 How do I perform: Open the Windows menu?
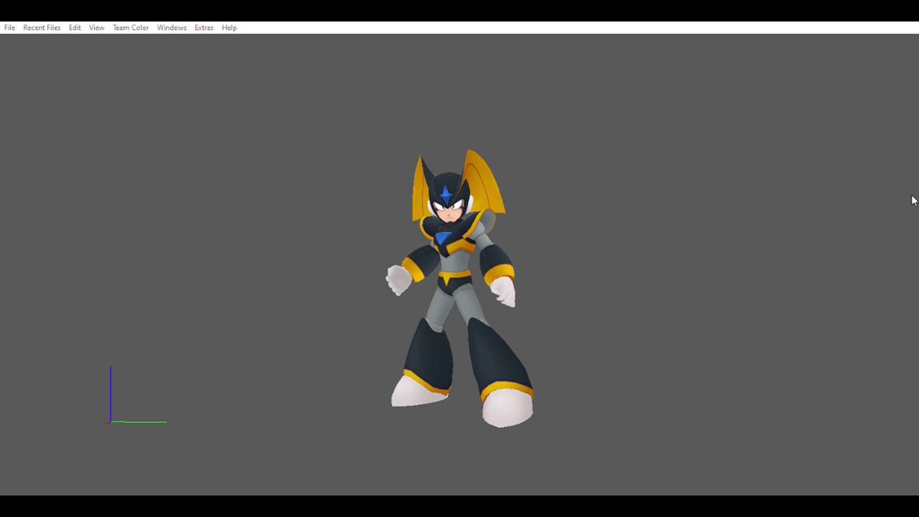(x=172, y=28)
